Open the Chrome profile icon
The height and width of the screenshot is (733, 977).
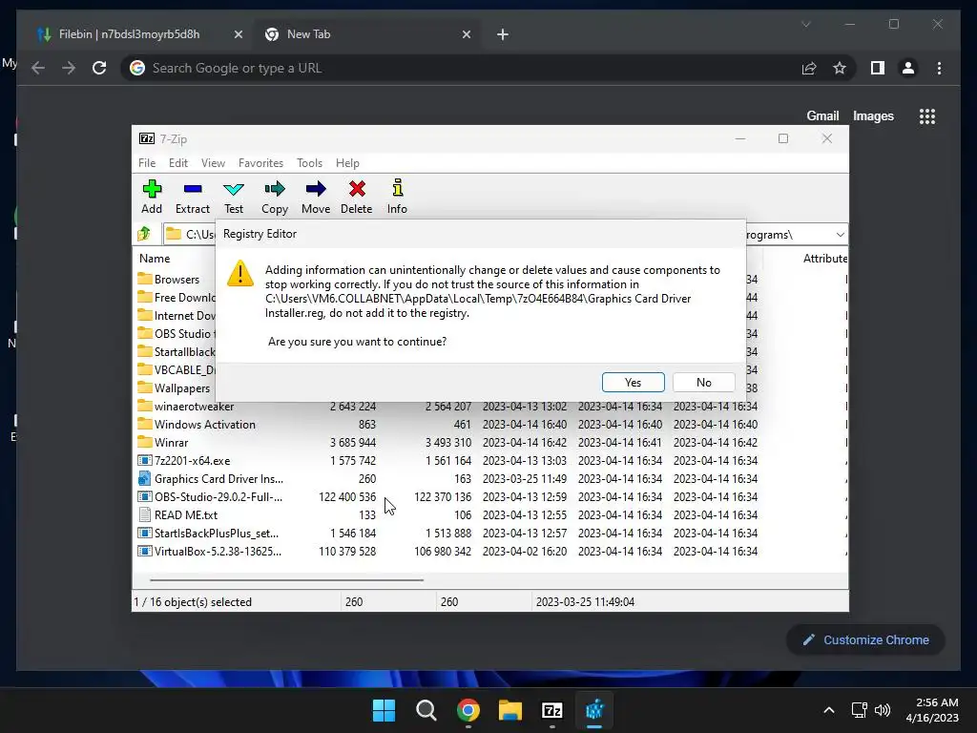click(x=908, y=68)
